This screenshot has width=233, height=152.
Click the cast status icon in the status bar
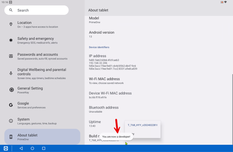tap(222, 2)
